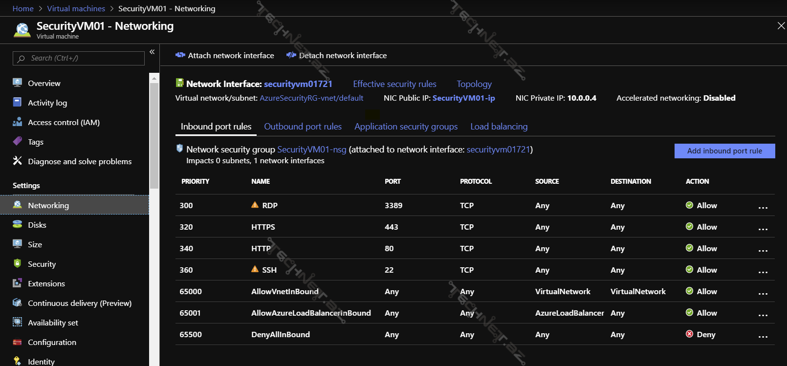Open more options for RDP rule

pos(763,207)
